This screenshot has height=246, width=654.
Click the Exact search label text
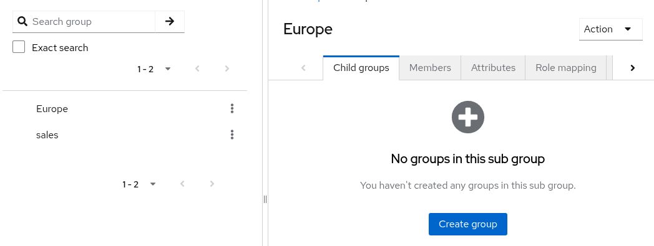click(60, 47)
